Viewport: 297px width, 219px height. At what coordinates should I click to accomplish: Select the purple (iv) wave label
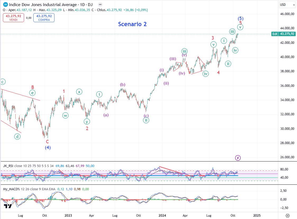pos(182,73)
